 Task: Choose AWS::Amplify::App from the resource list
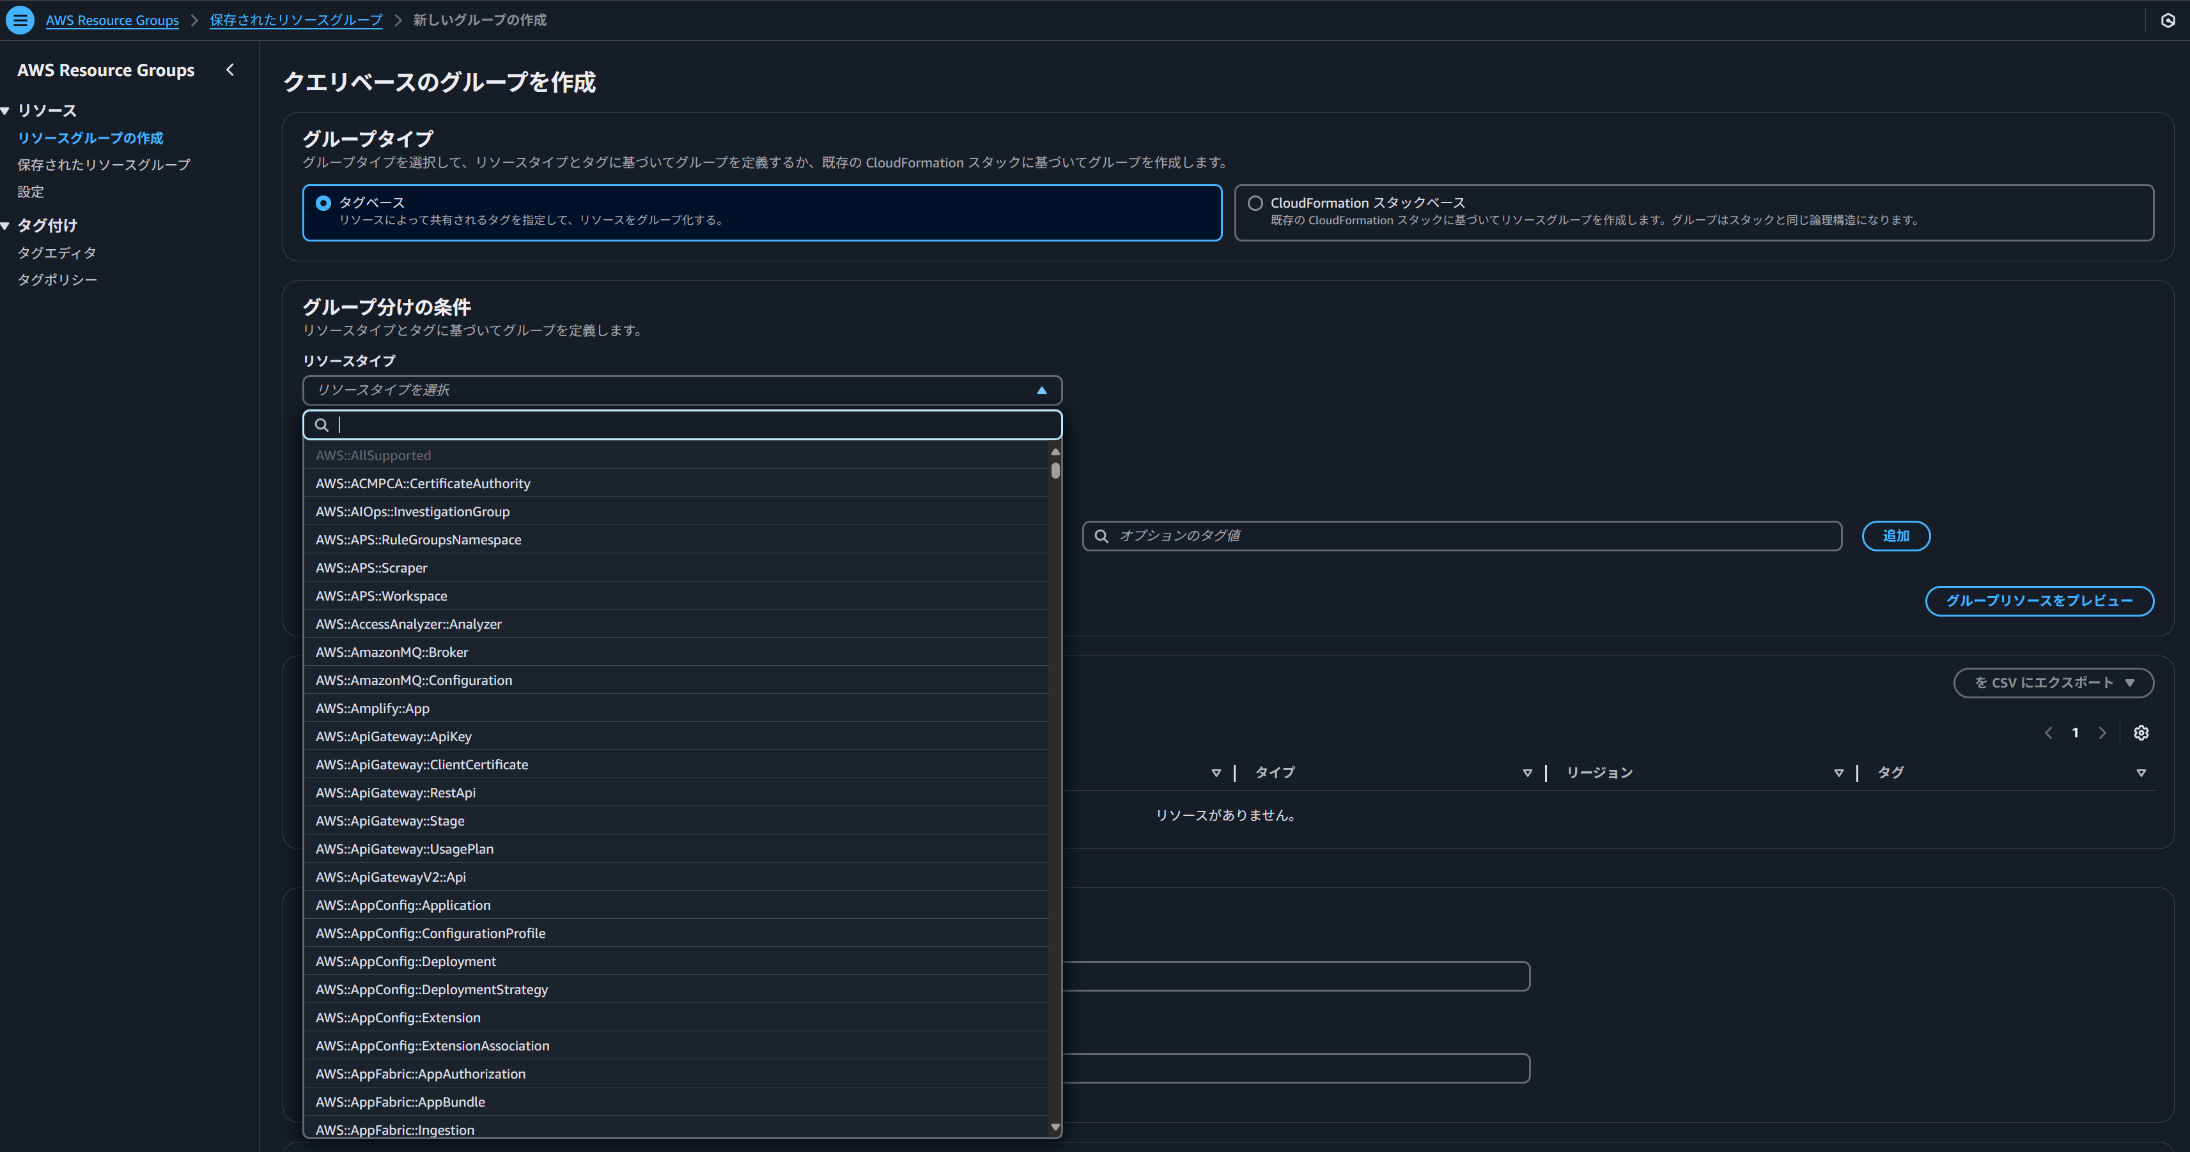pos(373,709)
